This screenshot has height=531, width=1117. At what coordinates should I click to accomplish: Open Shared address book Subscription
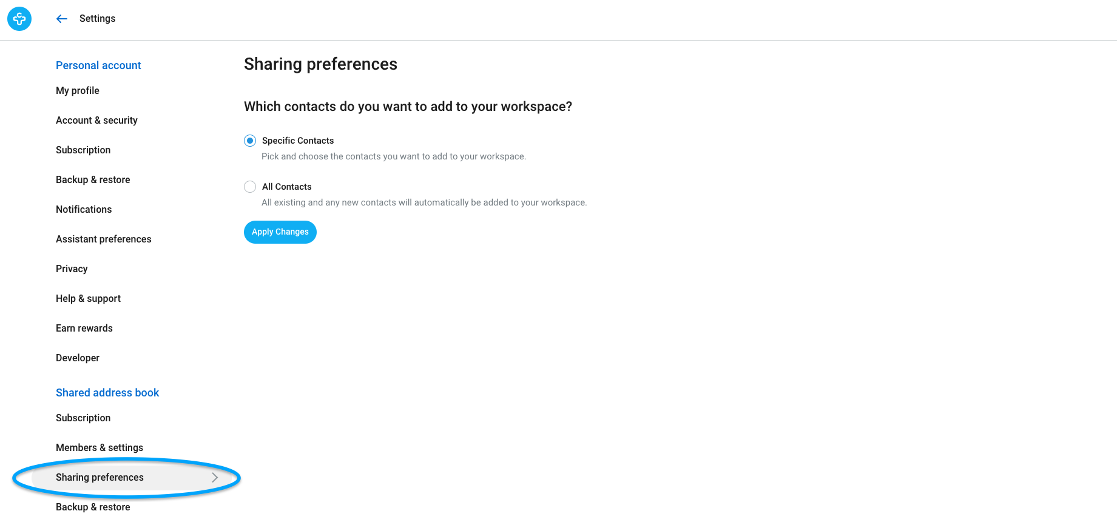[83, 418]
